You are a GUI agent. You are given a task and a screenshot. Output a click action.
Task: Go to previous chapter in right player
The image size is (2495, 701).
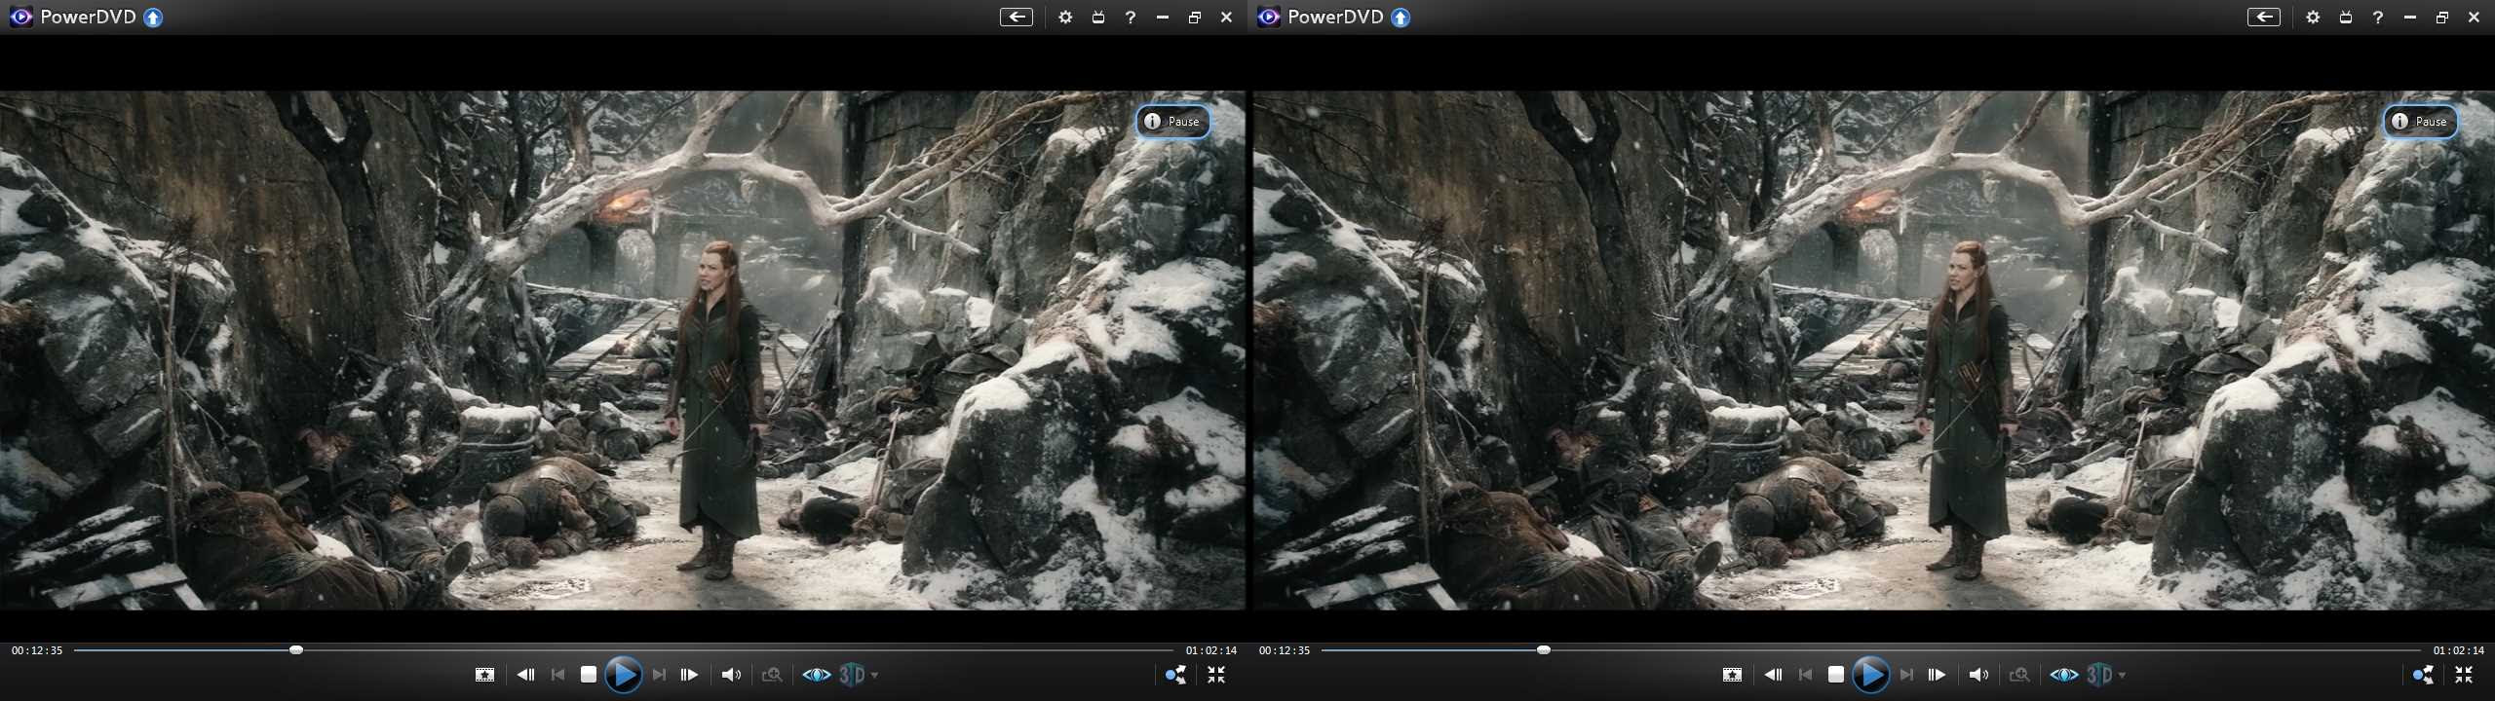tap(1805, 675)
